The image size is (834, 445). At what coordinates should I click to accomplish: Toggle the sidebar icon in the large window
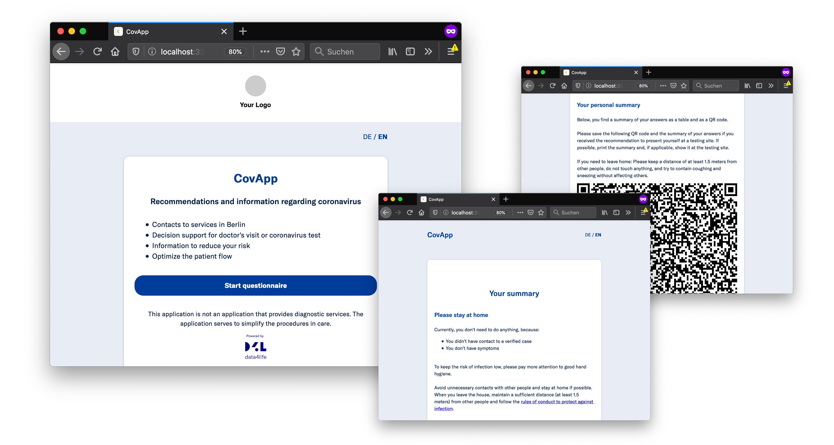(410, 51)
